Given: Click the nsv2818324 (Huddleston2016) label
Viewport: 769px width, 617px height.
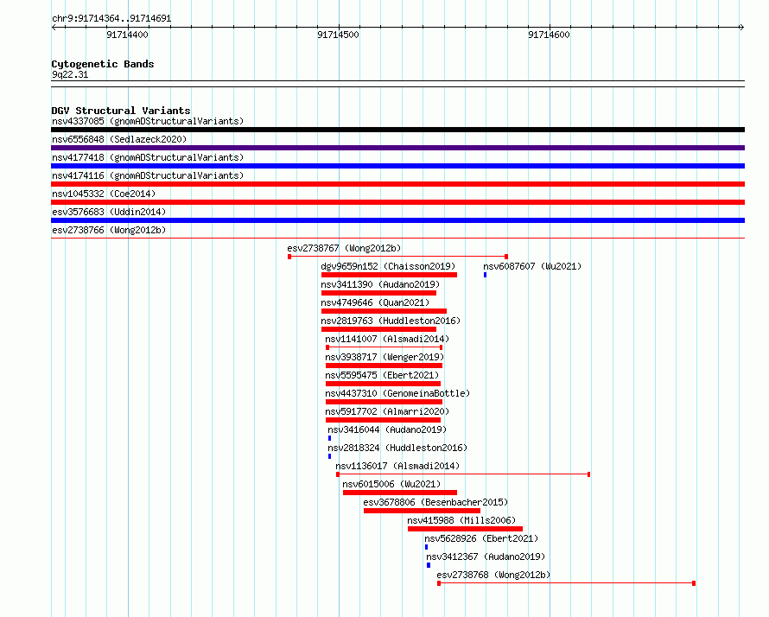Looking at the screenshot, I should [397, 448].
